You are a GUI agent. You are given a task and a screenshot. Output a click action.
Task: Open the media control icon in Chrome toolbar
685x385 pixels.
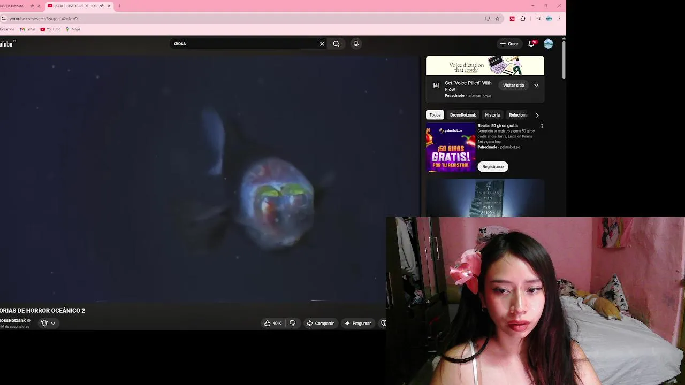pyautogui.click(x=538, y=19)
